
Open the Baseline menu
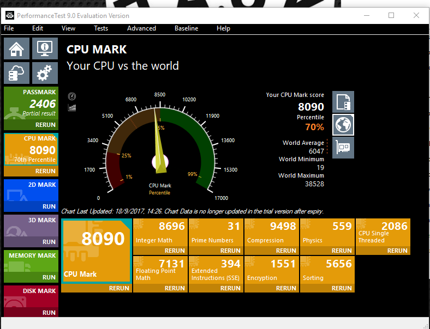(x=187, y=28)
